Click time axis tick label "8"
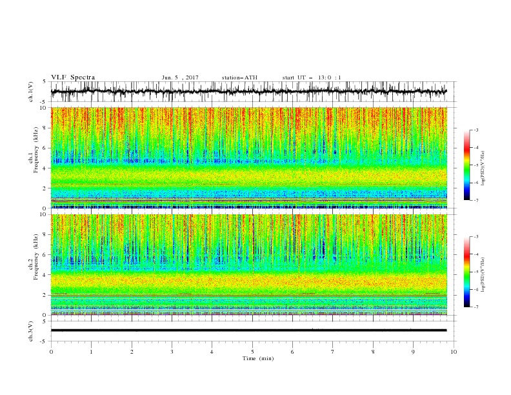 373,352
